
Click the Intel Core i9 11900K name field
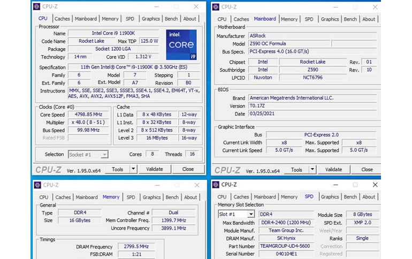click(x=113, y=33)
